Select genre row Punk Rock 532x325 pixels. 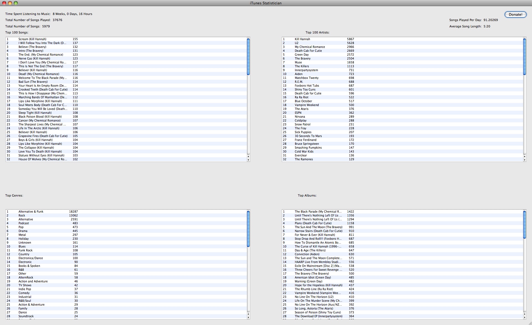click(x=126, y=250)
